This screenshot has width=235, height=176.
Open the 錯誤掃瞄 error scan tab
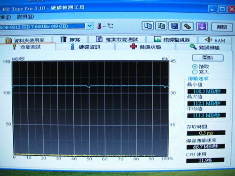(204, 47)
